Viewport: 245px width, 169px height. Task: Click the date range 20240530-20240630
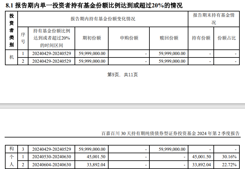(x=52, y=157)
